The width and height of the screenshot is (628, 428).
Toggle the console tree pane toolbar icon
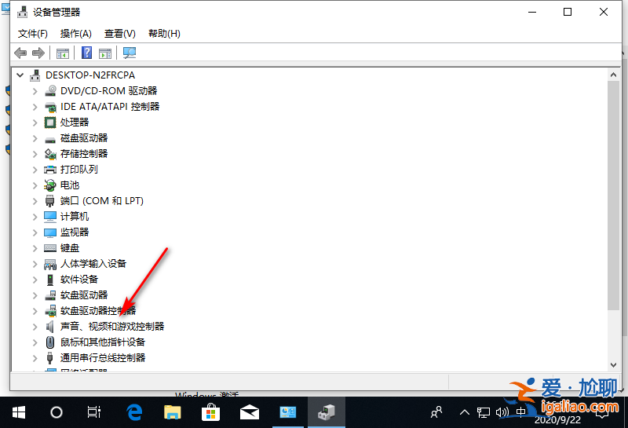click(x=63, y=53)
